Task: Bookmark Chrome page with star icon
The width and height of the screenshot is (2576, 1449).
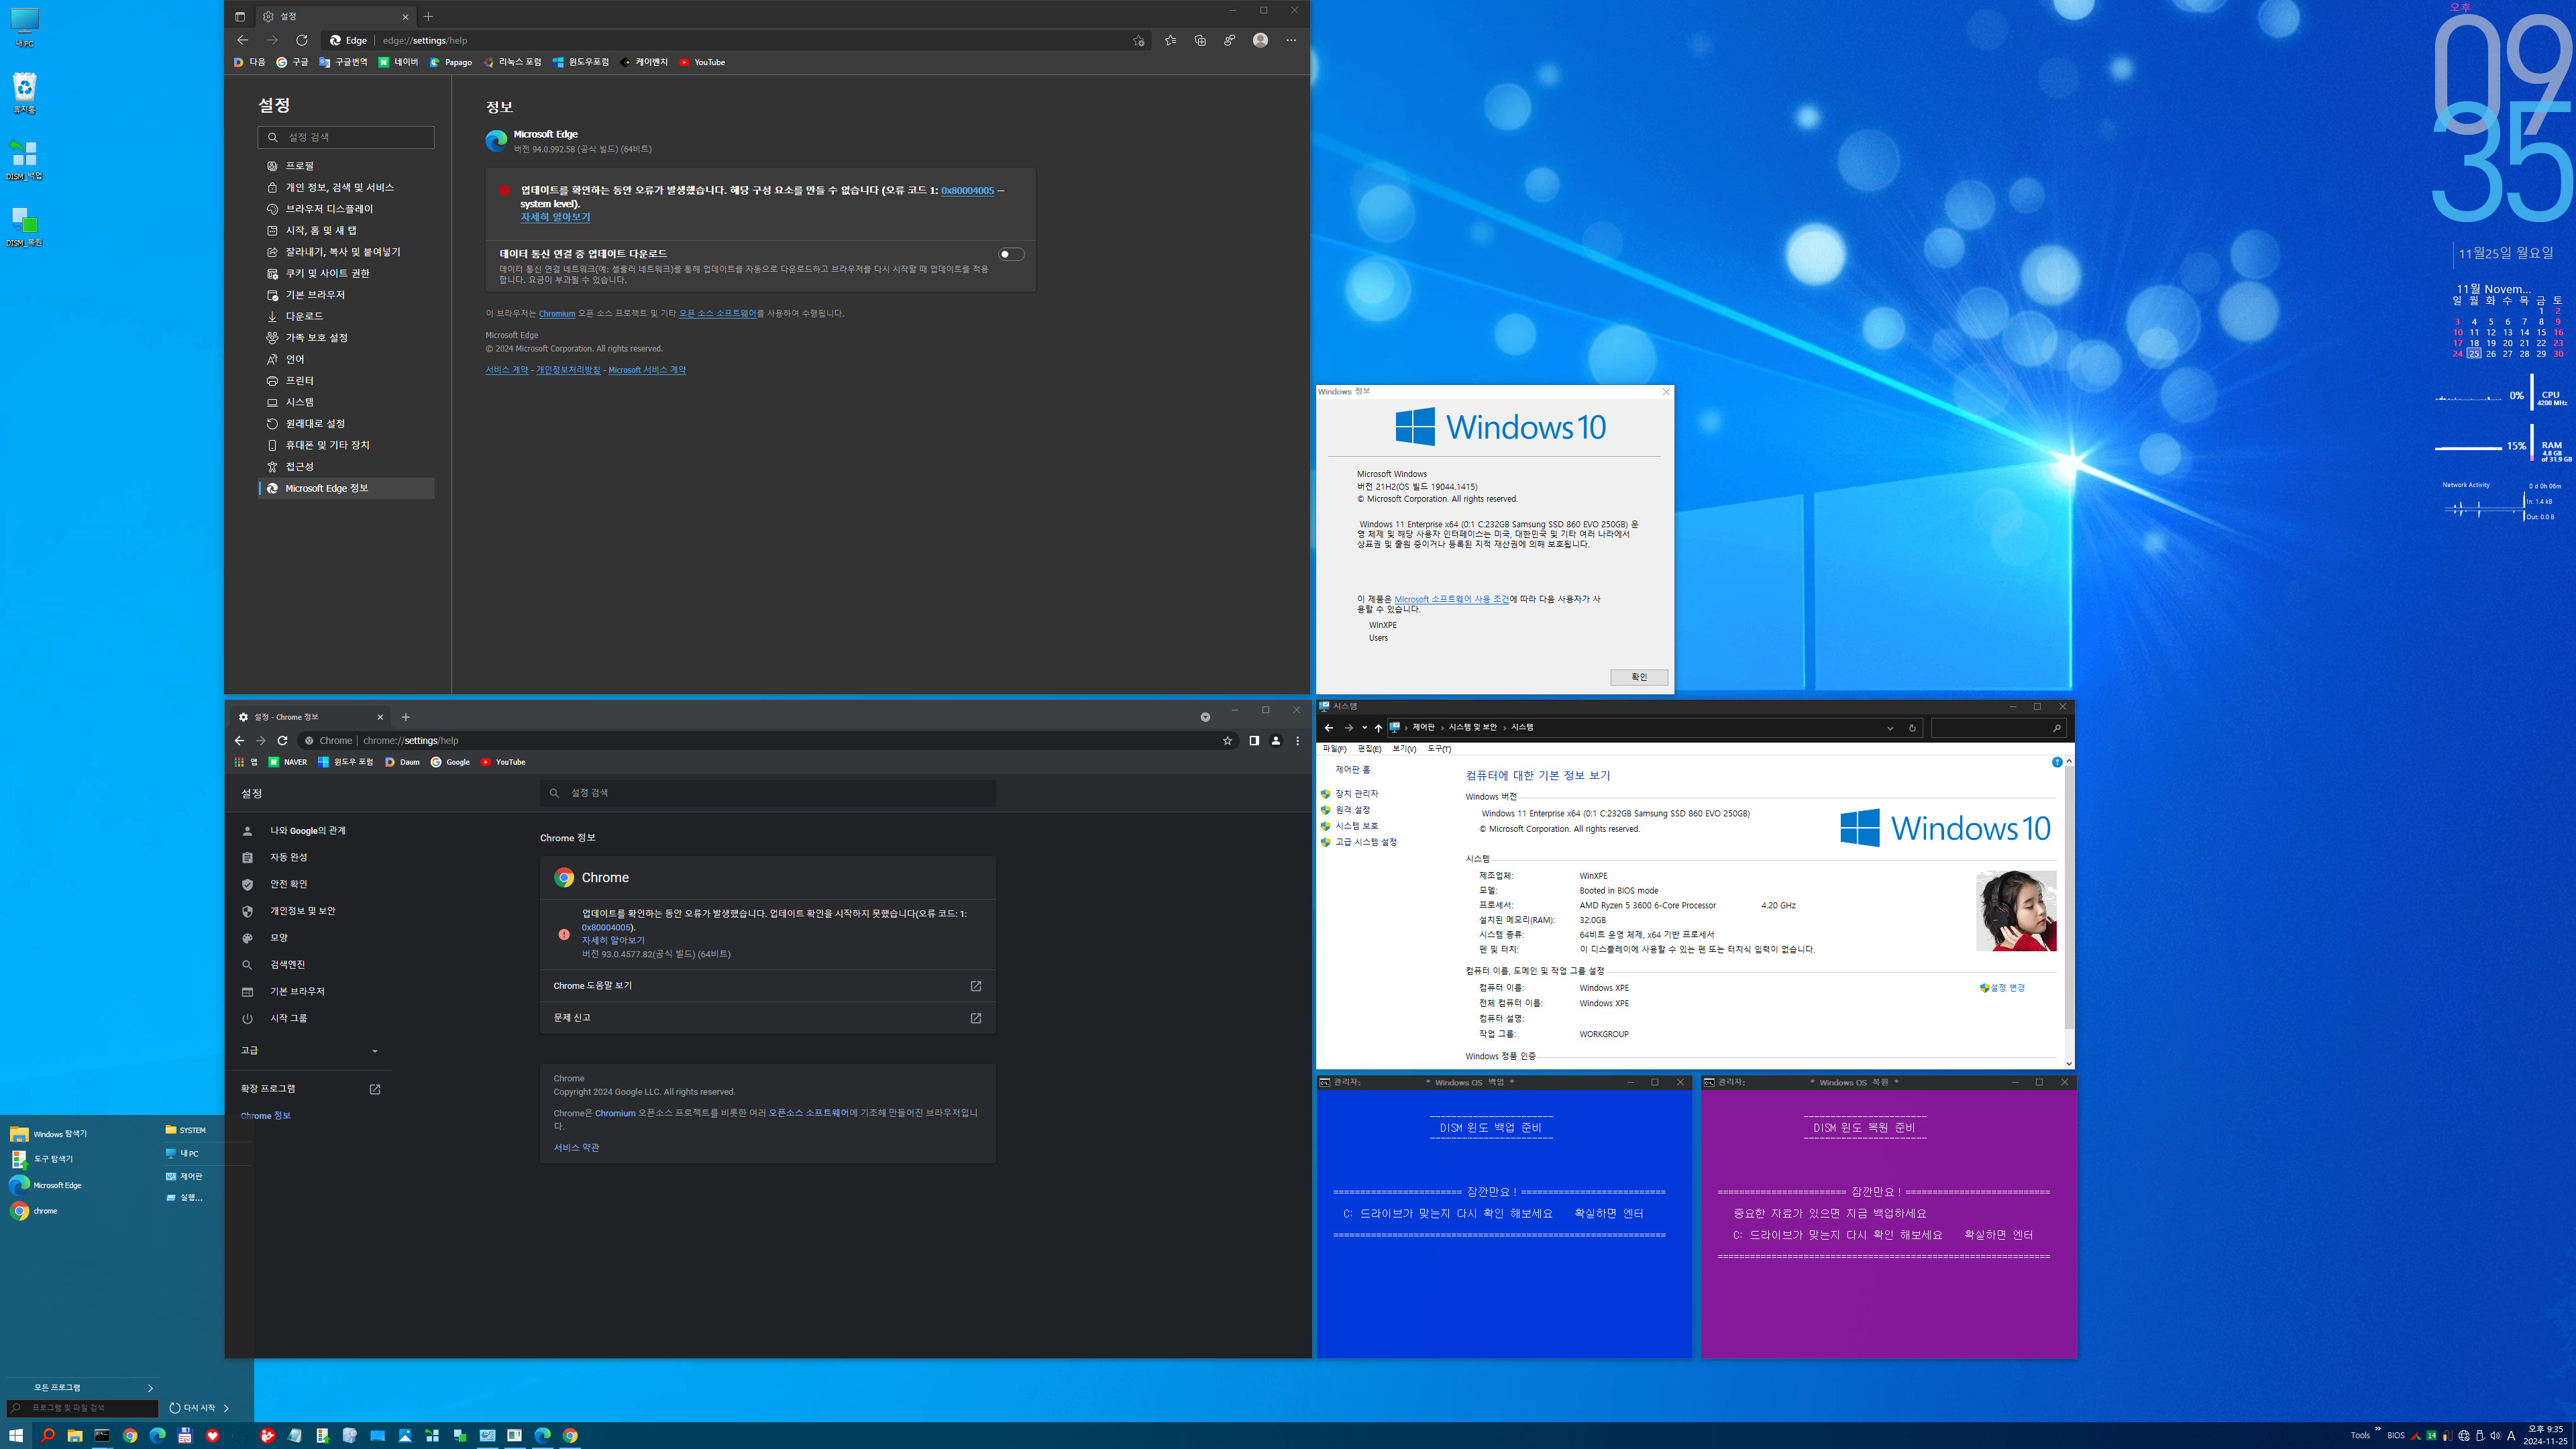Action: [1227, 741]
